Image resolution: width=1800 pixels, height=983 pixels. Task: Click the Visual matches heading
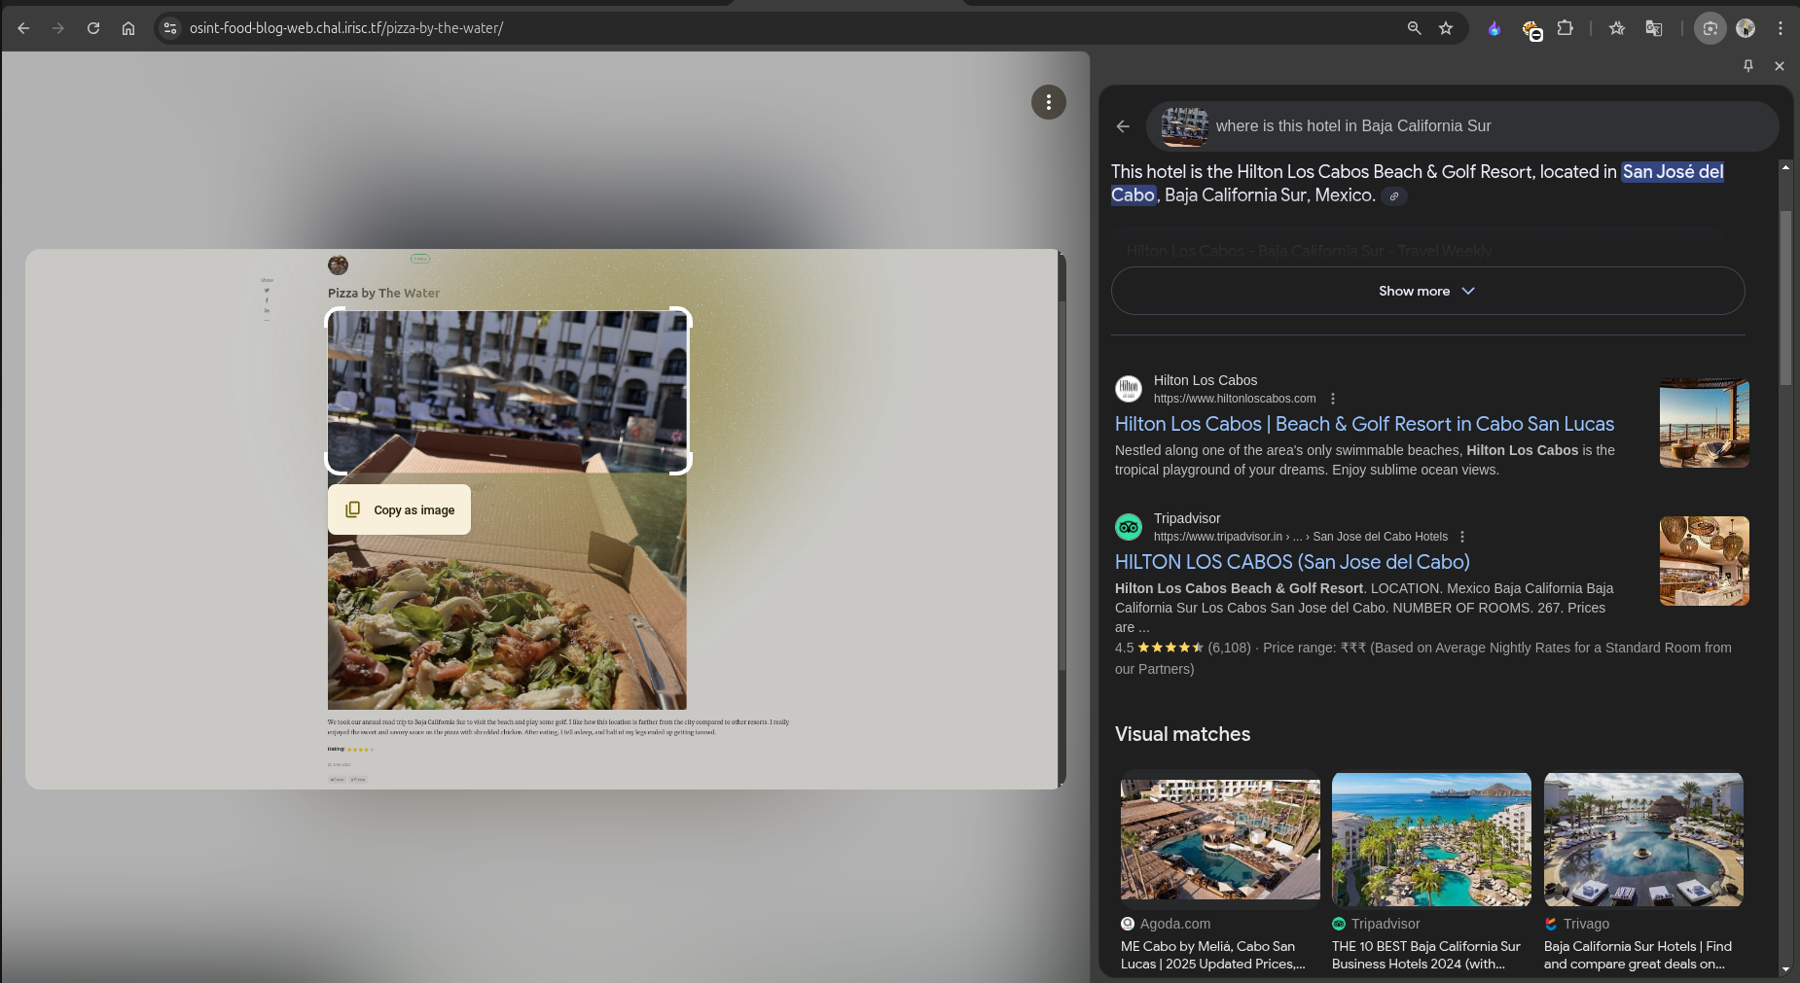click(x=1182, y=734)
